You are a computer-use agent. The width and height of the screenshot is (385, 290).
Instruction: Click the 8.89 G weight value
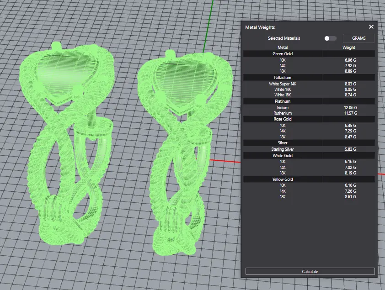point(350,71)
